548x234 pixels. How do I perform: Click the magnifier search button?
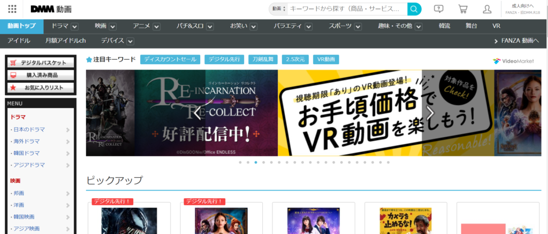coord(414,9)
